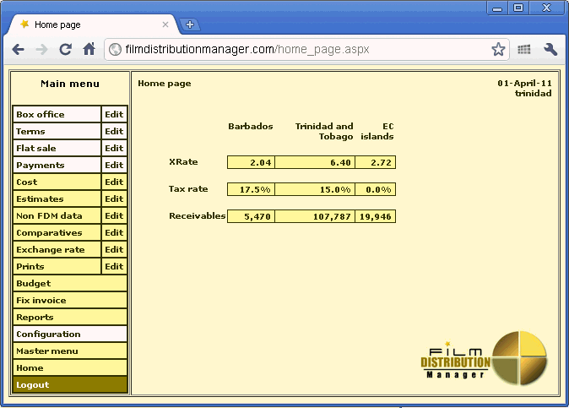Reload the page with refresh icon
This screenshot has width=569, height=408.
[65, 50]
